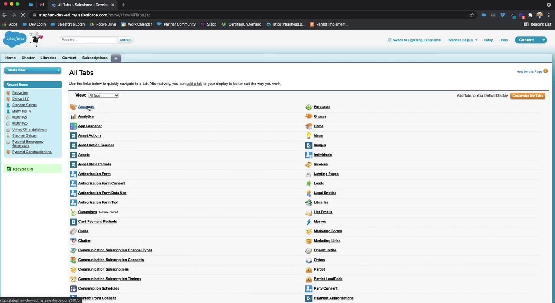Open a new browser tab
Image resolution: width=555 pixels, height=303 pixels.
click(x=124, y=5)
